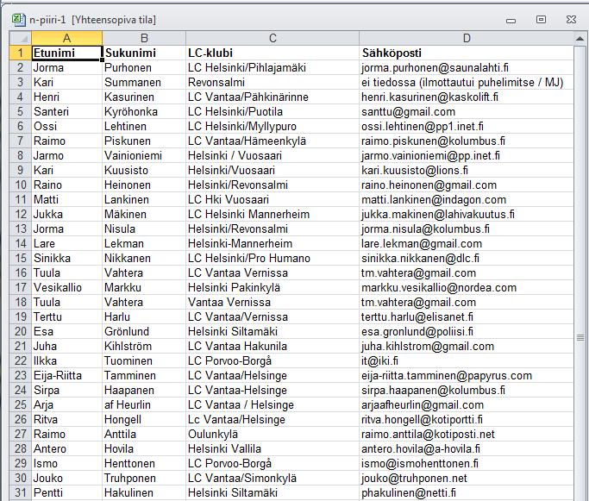Click cell Helsinki Vallila
Viewport: 589px width, 501px height.
[273, 448]
